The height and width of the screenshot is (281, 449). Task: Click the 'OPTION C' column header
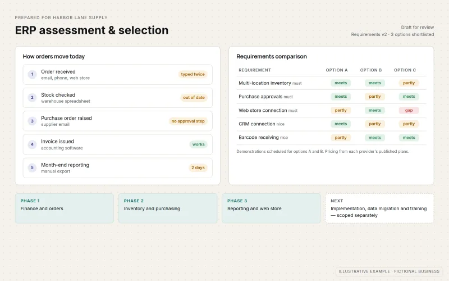[405, 70]
